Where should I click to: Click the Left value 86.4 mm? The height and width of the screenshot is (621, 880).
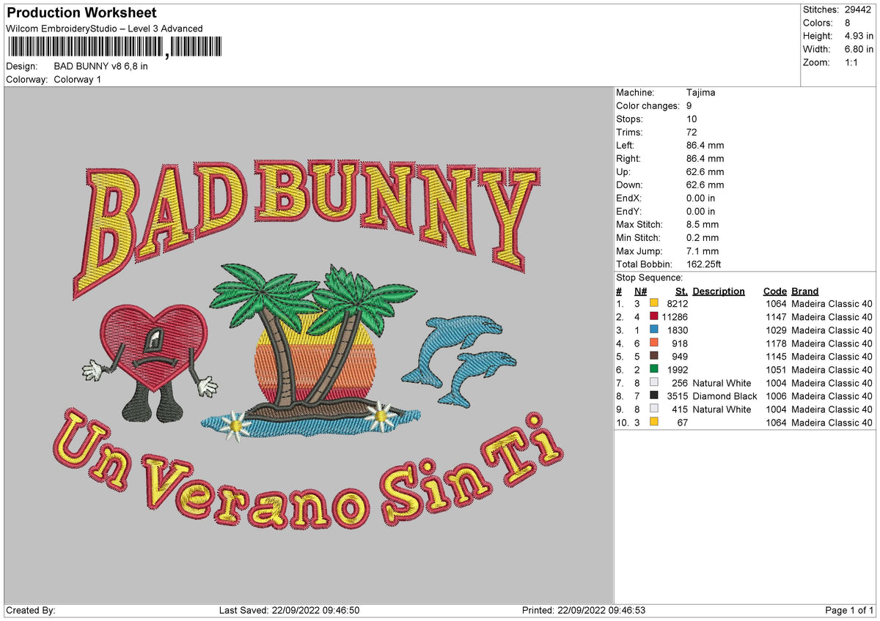(705, 145)
